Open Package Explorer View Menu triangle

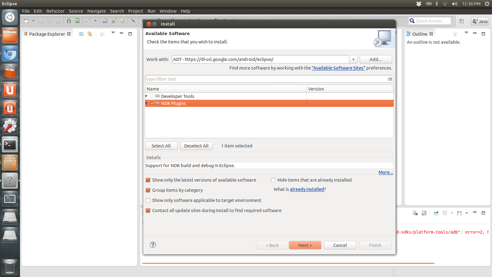[113, 33]
